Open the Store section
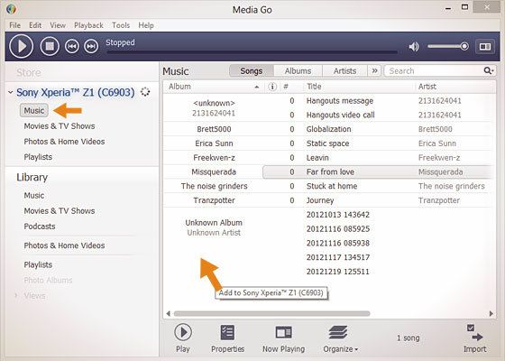This screenshot has height=361, width=505. (29, 72)
